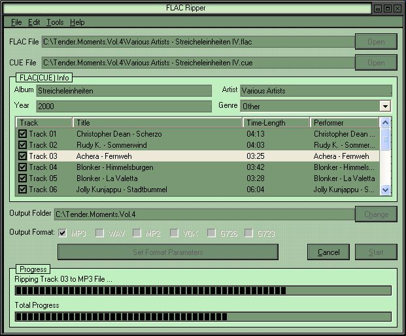406x336 pixels.
Task: Toggle the G726 output format checkbox
Action: coord(211,233)
